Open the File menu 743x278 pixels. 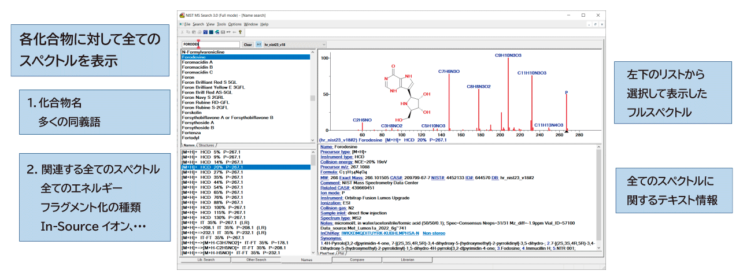tap(187, 24)
